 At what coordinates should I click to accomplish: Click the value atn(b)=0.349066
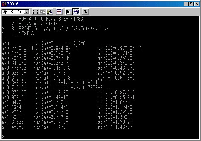tap(116, 63)
